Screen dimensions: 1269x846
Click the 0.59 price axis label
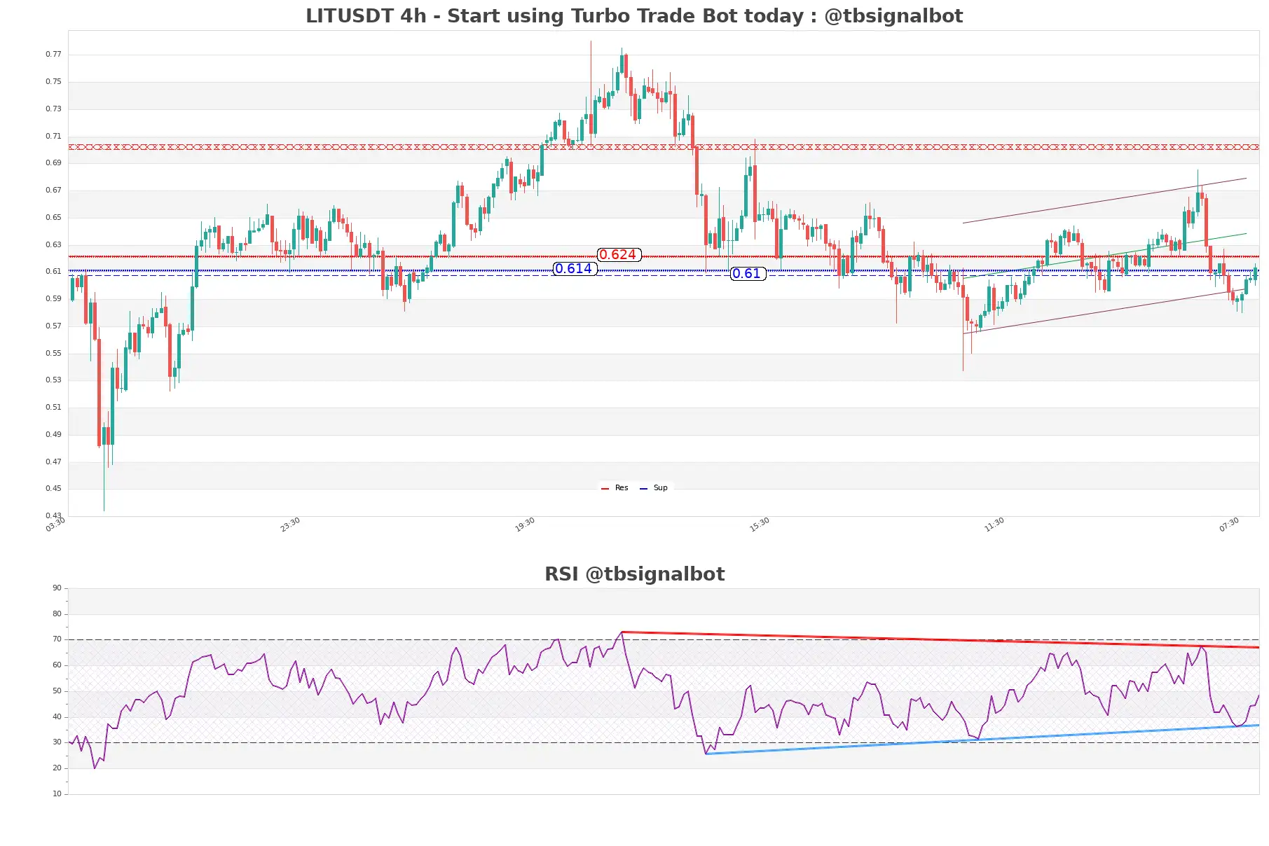53,299
